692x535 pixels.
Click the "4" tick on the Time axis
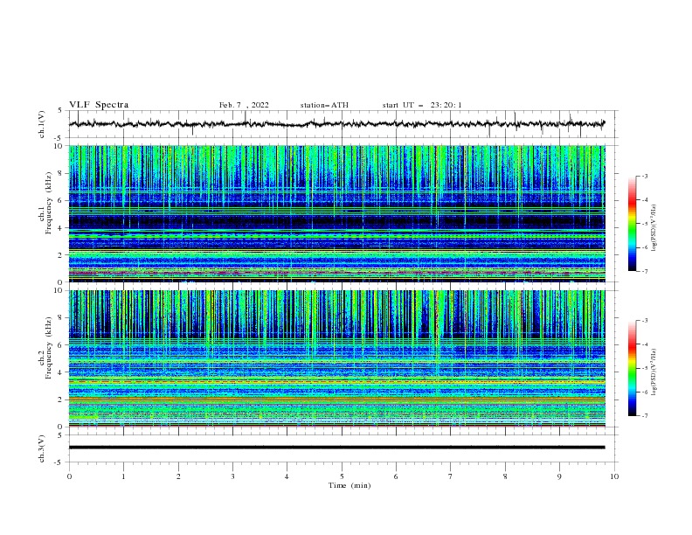click(x=287, y=476)
